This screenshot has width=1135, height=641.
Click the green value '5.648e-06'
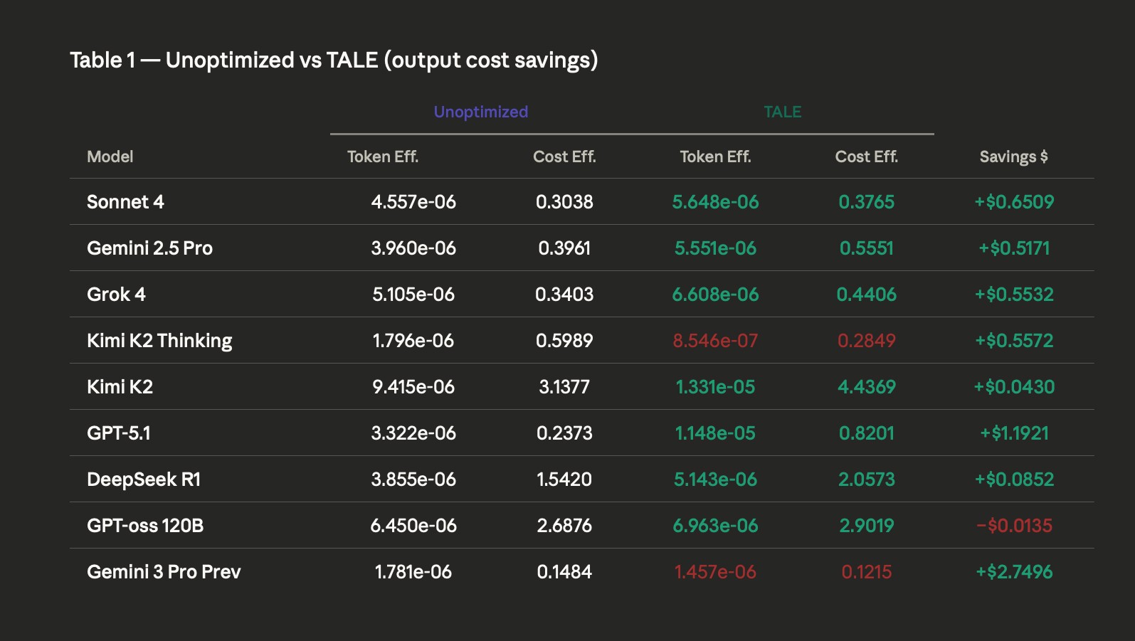[716, 202]
